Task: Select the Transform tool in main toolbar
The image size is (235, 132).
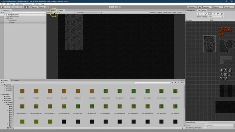Action: (x=22, y=7)
